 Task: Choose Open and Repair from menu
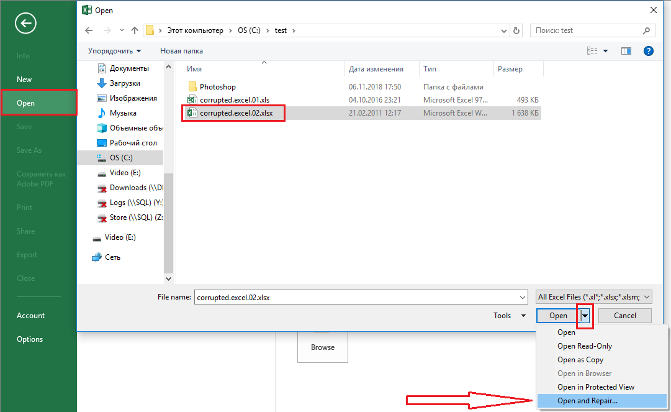click(587, 401)
